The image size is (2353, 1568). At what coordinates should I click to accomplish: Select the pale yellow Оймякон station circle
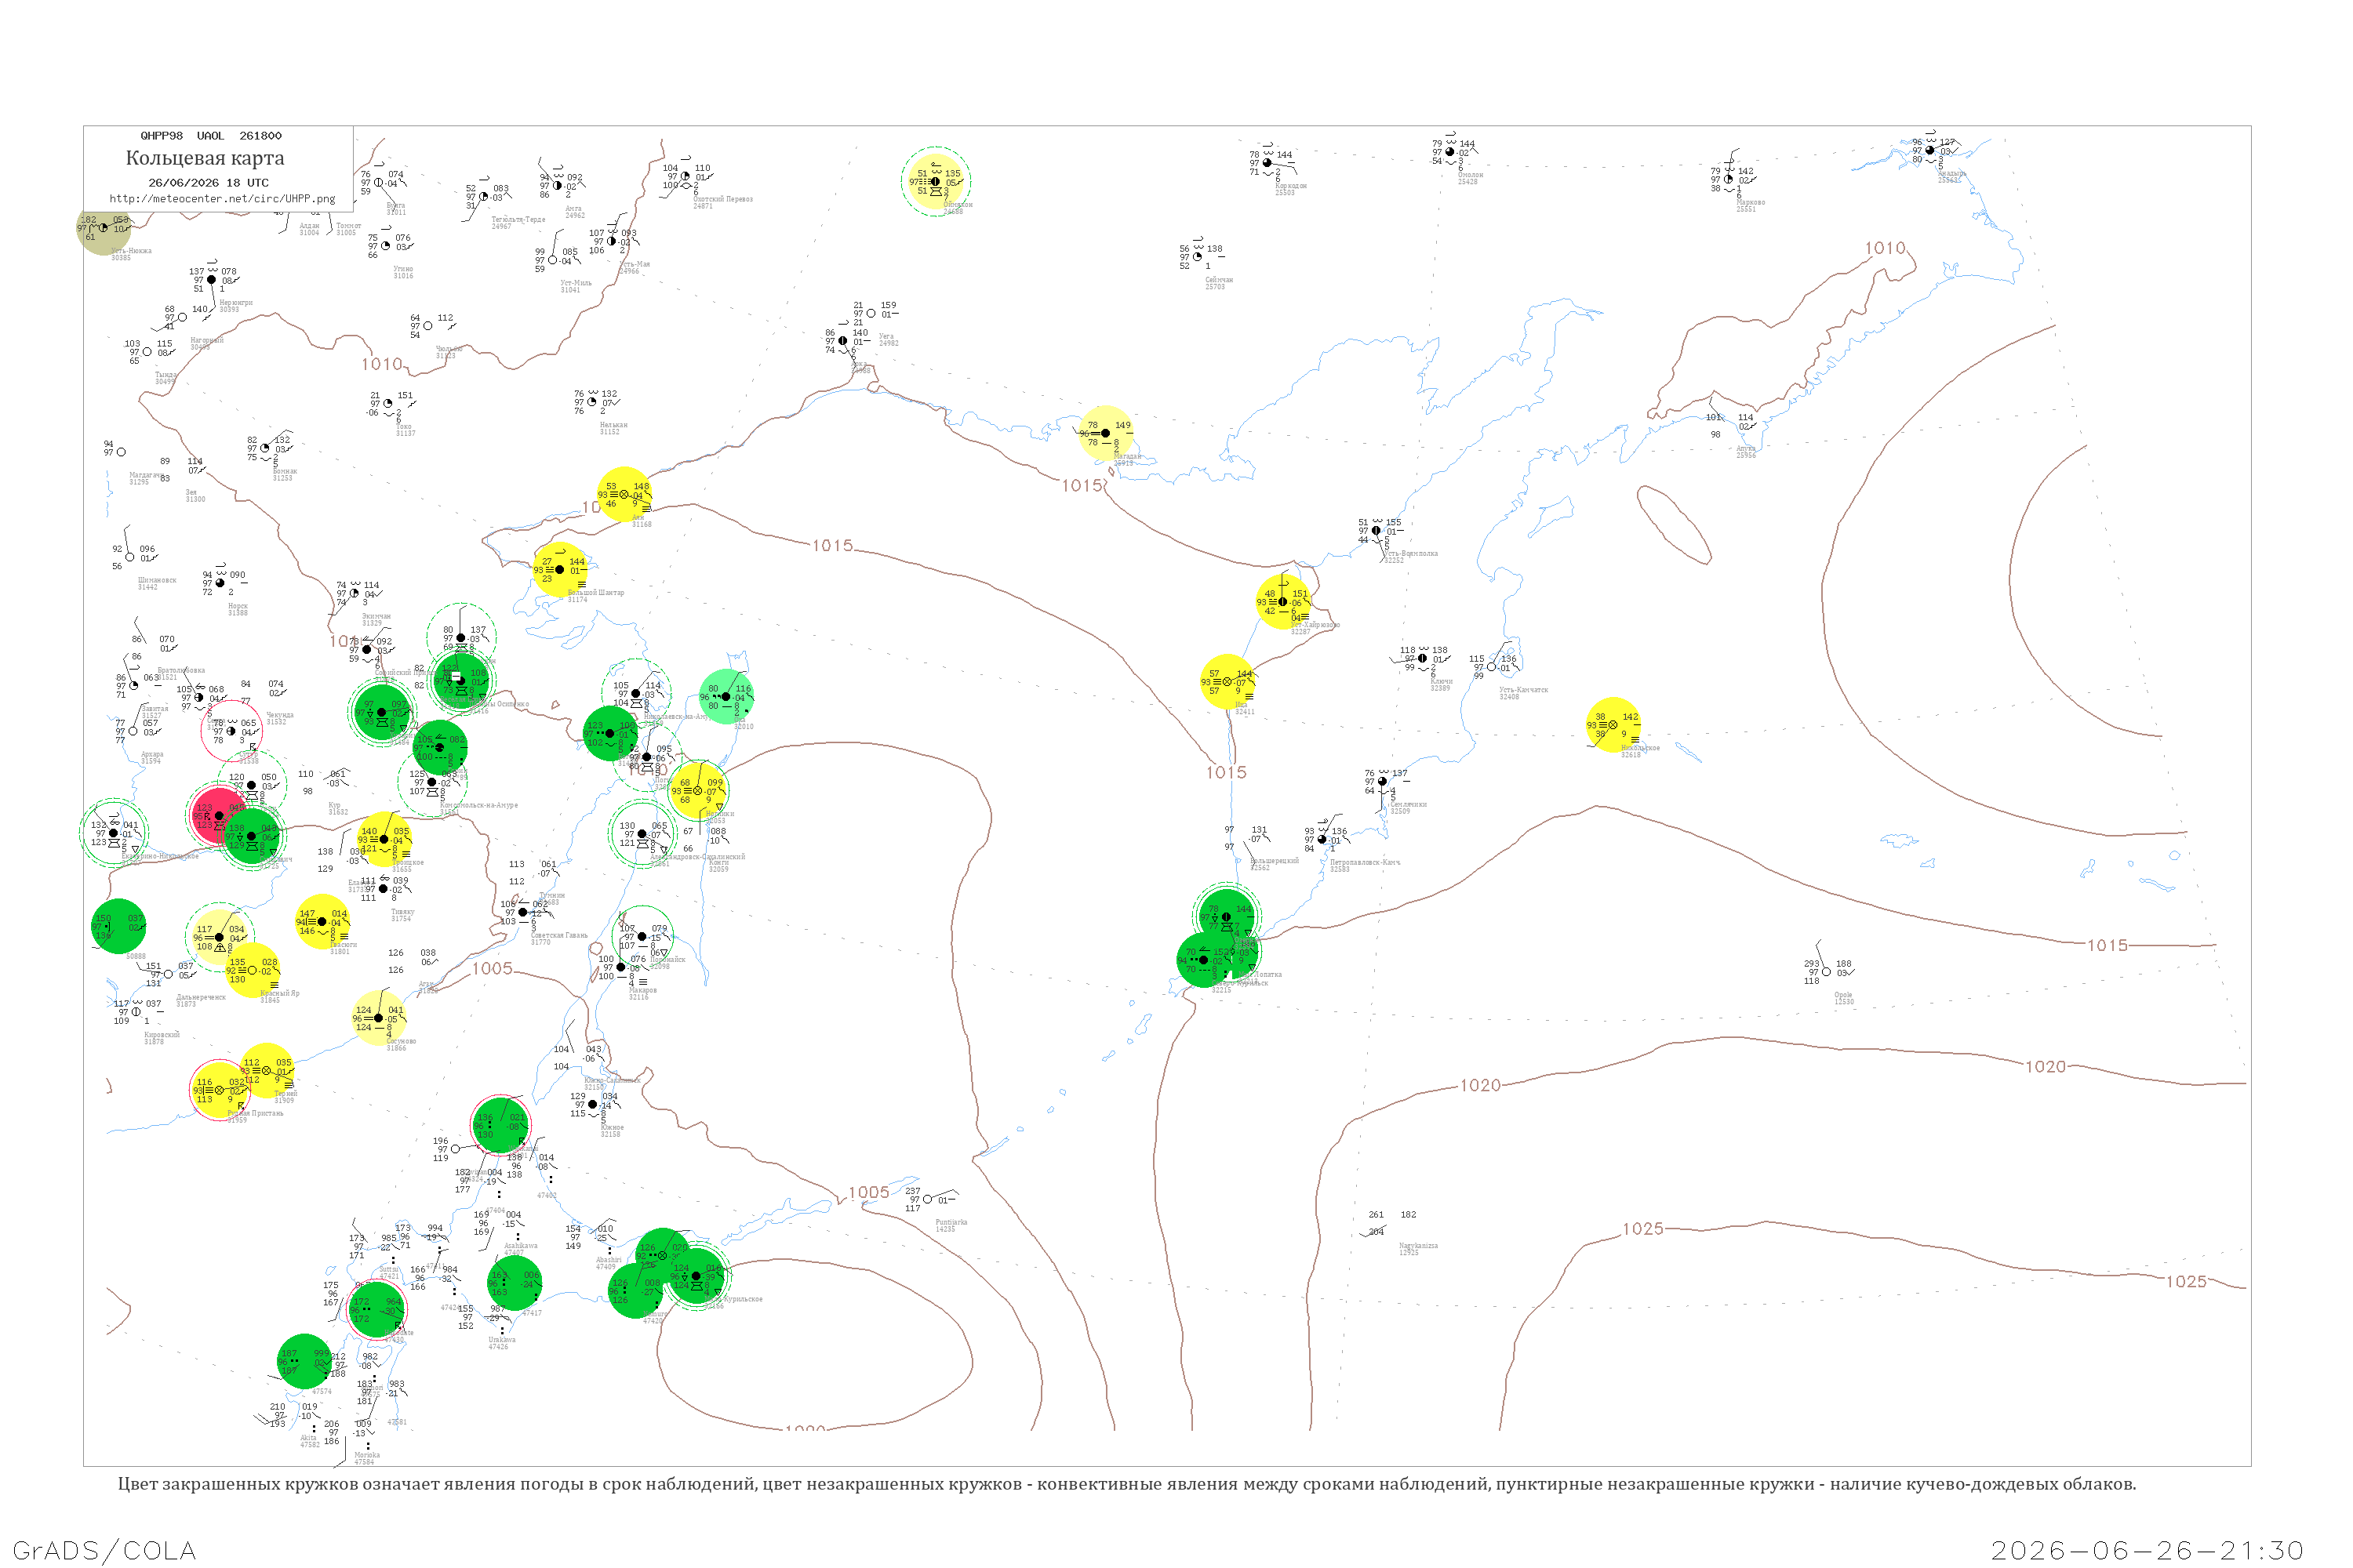coord(936,182)
